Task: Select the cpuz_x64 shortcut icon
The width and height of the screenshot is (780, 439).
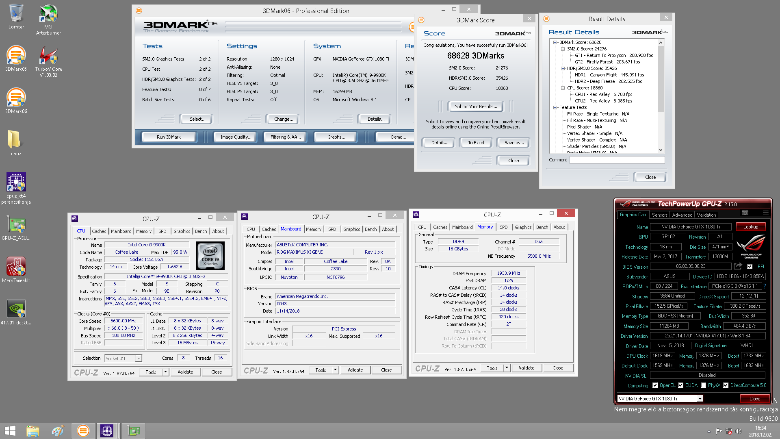Action: click(x=16, y=188)
